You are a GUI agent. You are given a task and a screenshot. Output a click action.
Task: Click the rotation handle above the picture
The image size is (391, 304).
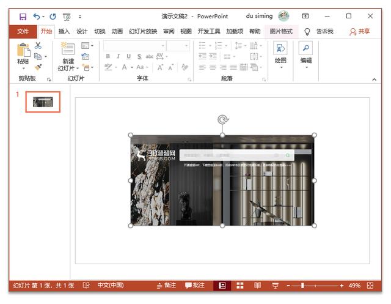[222, 119]
